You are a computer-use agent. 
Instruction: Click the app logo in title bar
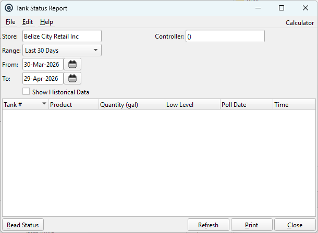(9, 8)
